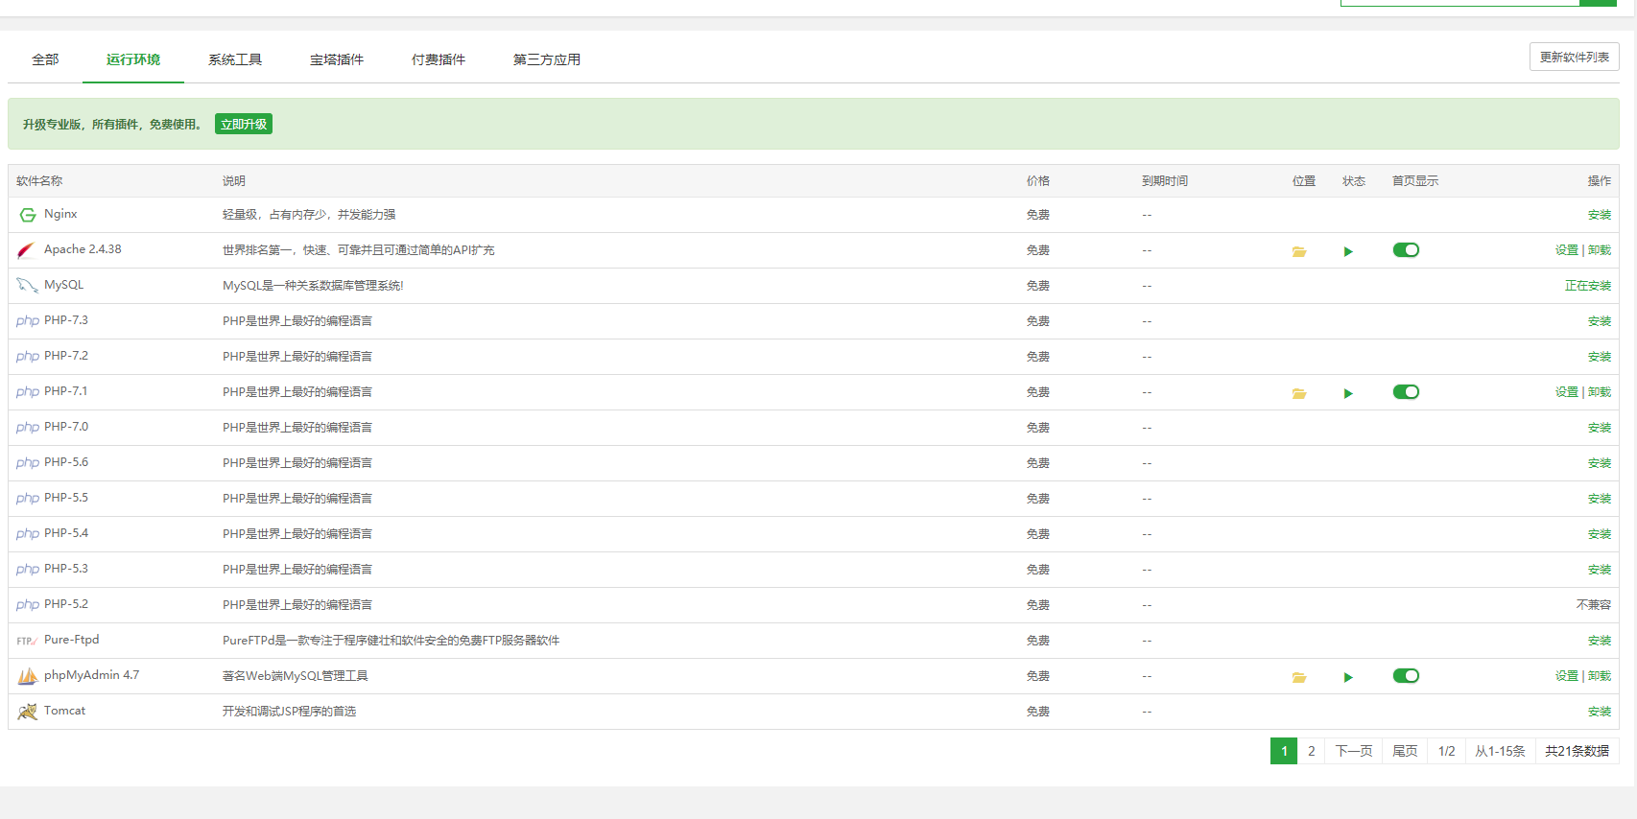Open the 第三方应用 tab
This screenshot has width=1637, height=819.
[x=547, y=59]
